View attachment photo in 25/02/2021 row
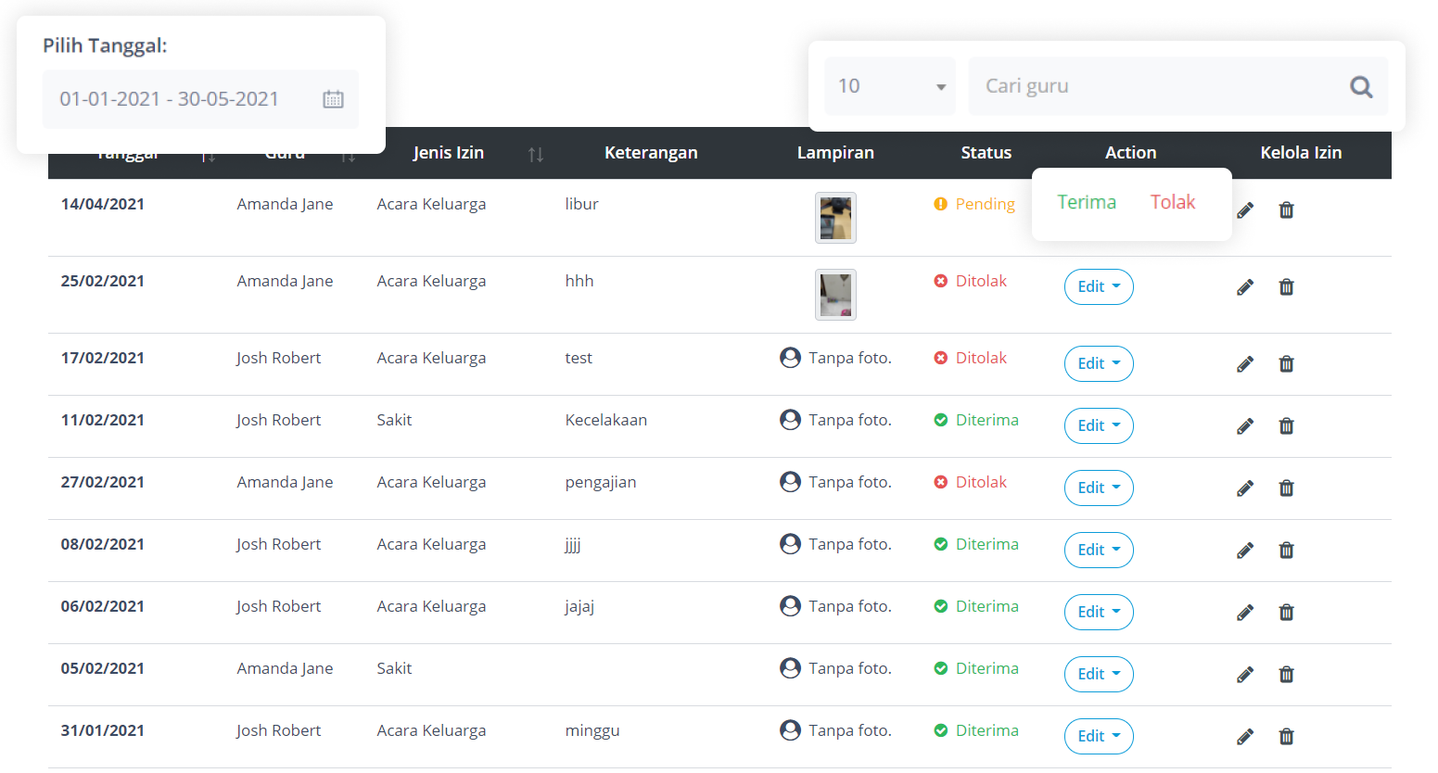 tap(835, 295)
